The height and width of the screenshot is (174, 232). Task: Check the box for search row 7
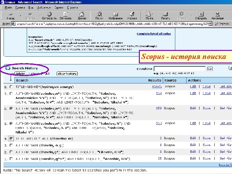click(11, 93)
